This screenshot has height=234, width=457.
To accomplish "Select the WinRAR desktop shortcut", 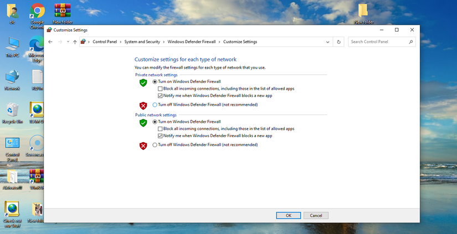I will (37, 180).
